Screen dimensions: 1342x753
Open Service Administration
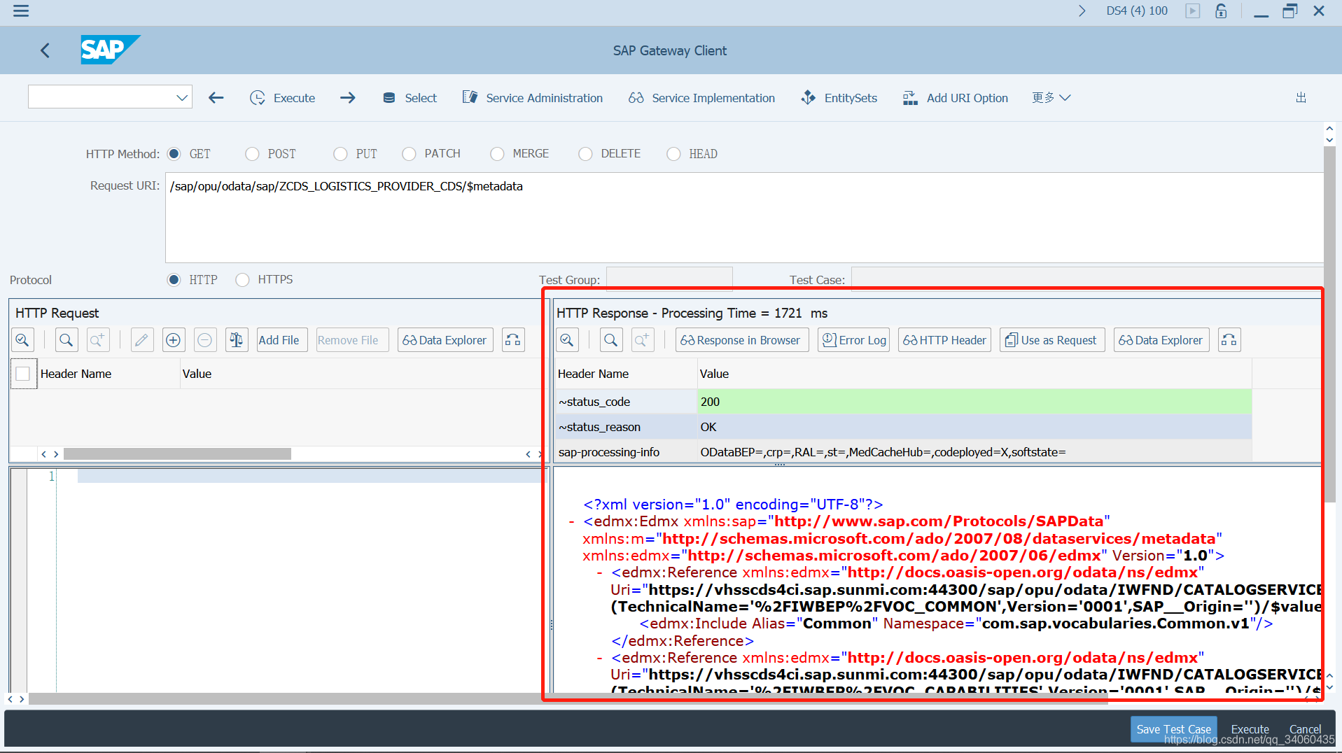pyautogui.click(x=533, y=97)
